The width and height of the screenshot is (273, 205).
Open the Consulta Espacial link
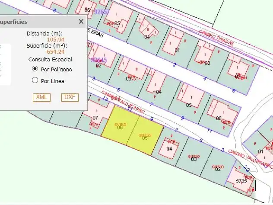click(50, 59)
